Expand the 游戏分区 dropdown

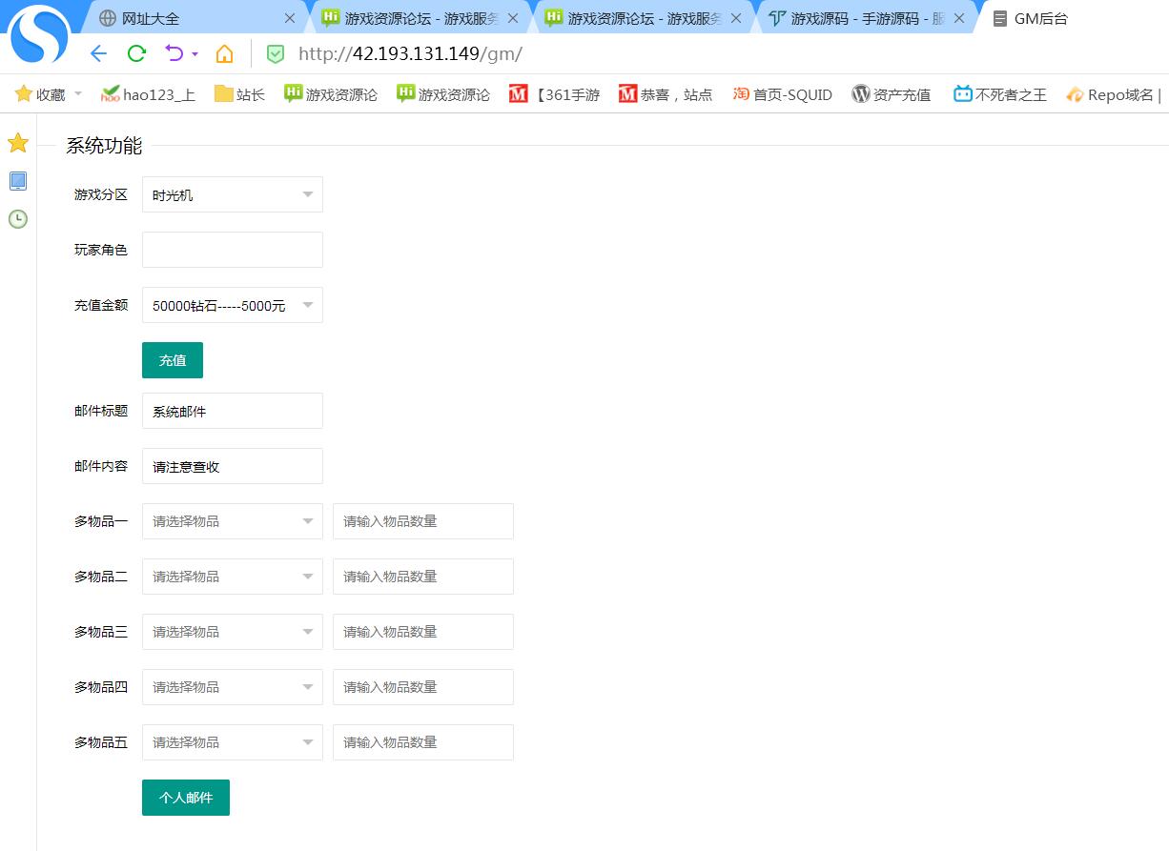click(232, 194)
